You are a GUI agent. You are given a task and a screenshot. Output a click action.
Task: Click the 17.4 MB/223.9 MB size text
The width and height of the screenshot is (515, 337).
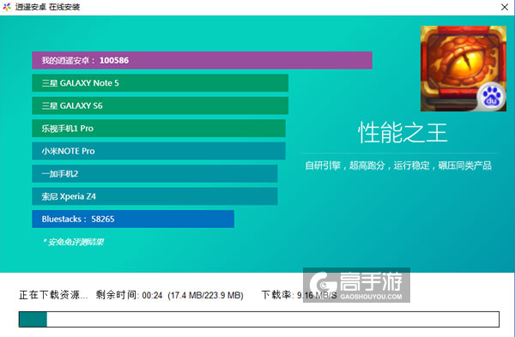click(x=206, y=295)
